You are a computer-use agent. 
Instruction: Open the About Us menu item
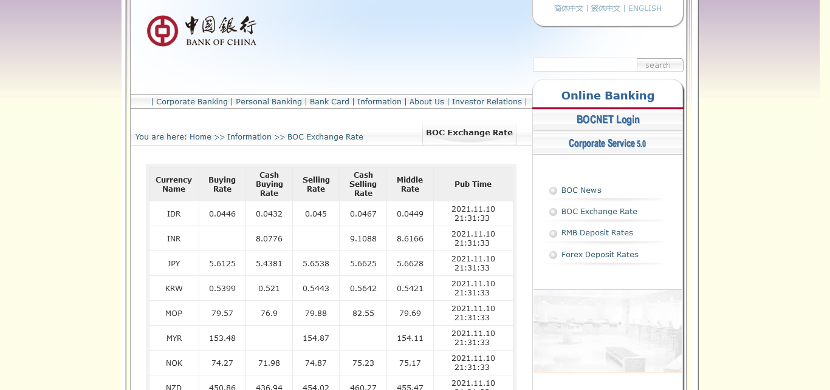(427, 102)
